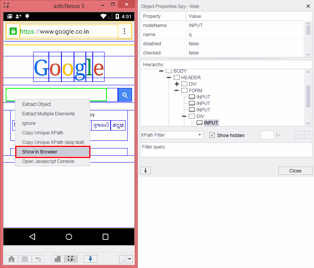Collapse the FORM tree node

176,90
